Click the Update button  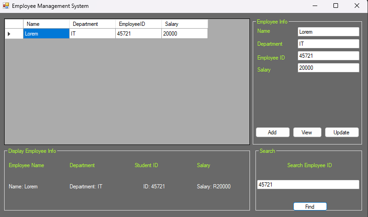coord(341,133)
